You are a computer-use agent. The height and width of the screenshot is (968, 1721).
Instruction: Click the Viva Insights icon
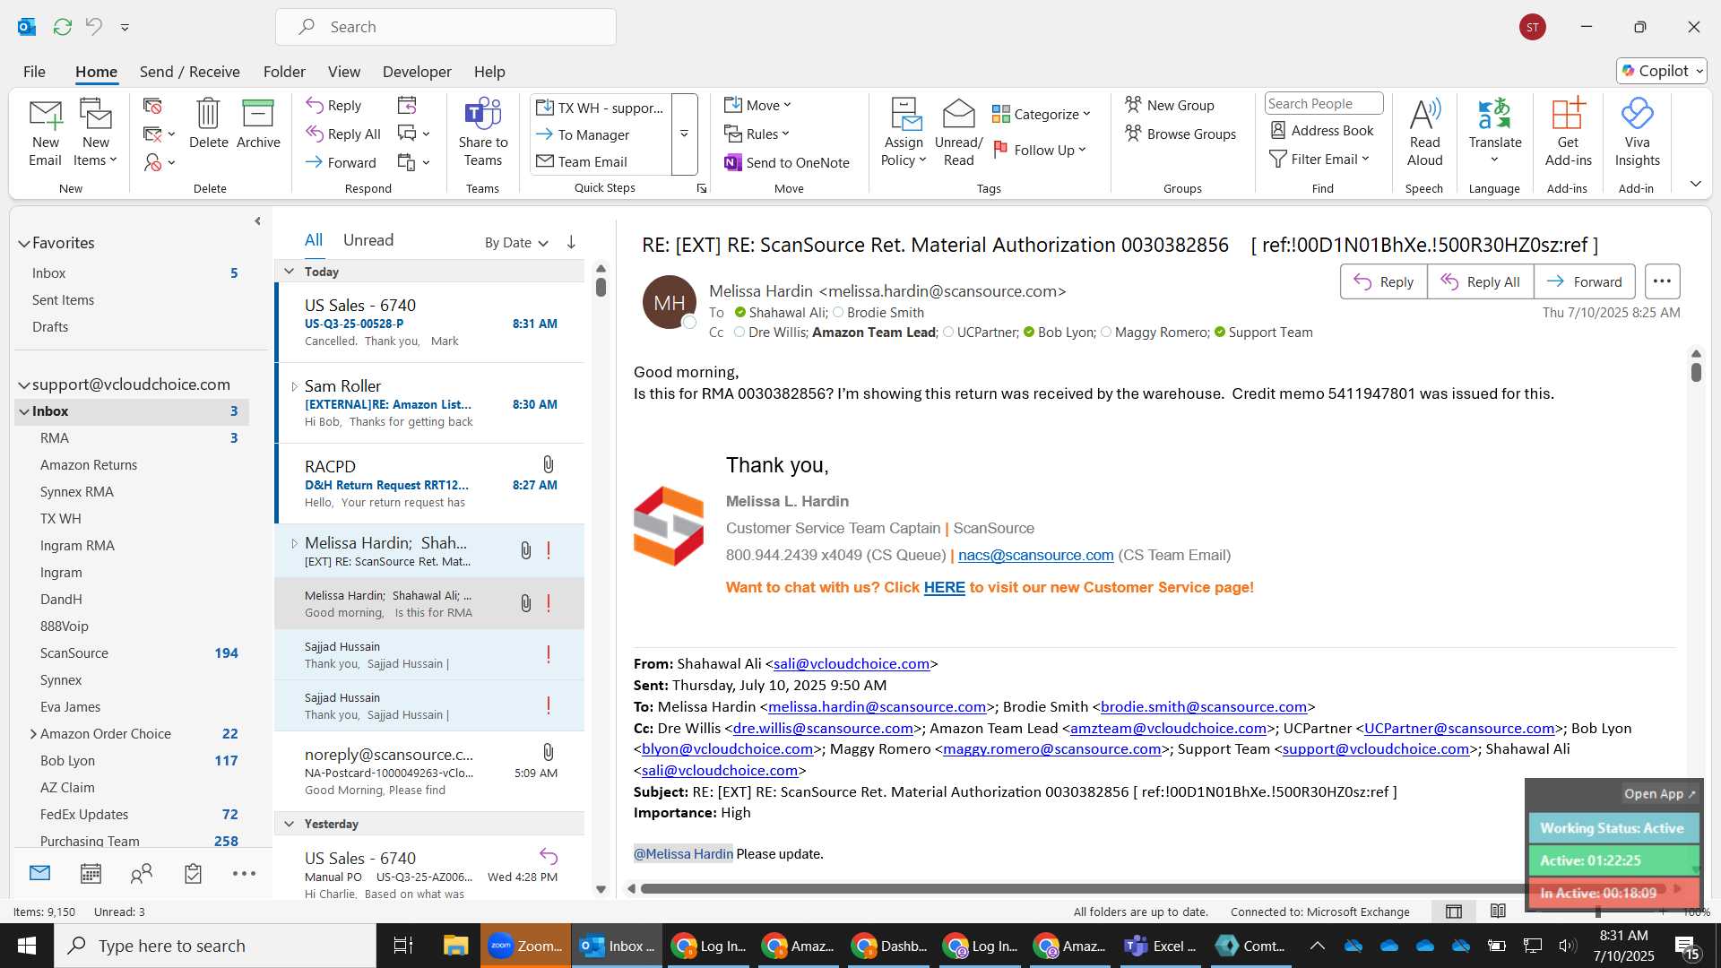click(1637, 114)
